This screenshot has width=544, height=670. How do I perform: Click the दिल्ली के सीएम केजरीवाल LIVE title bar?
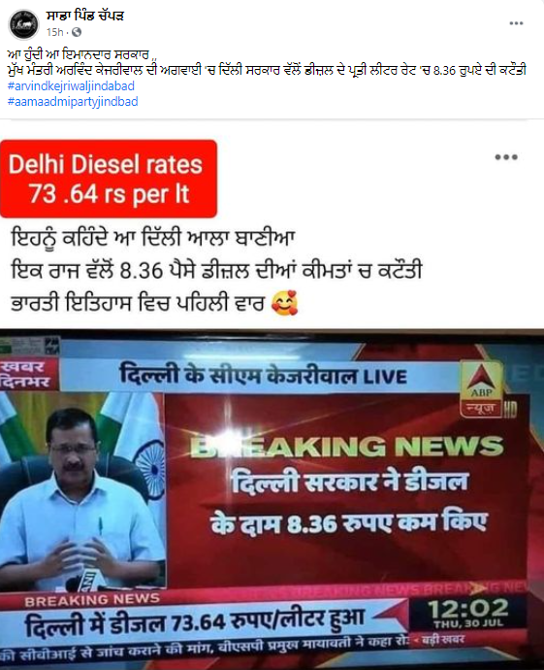click(x=263, y=376)
